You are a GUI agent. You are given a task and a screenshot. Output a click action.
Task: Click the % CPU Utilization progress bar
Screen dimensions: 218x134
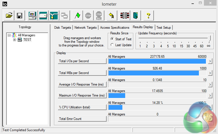(x=157, y=108)
